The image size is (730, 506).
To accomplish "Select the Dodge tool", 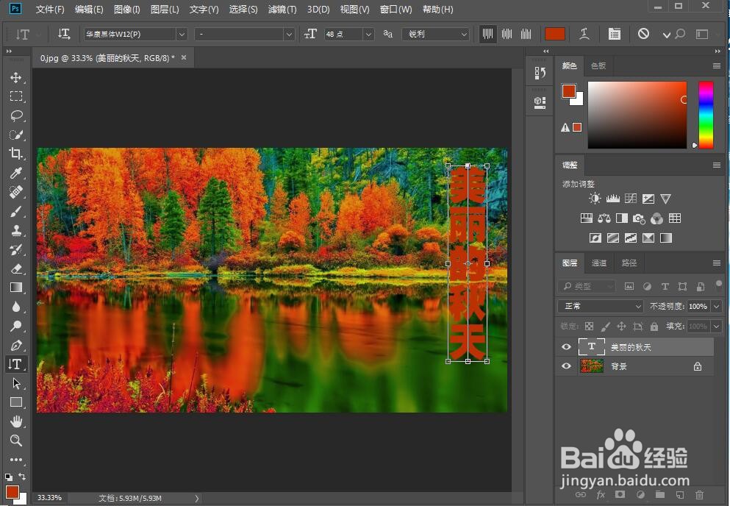I will pyautogui.click(x=16, y=326).
